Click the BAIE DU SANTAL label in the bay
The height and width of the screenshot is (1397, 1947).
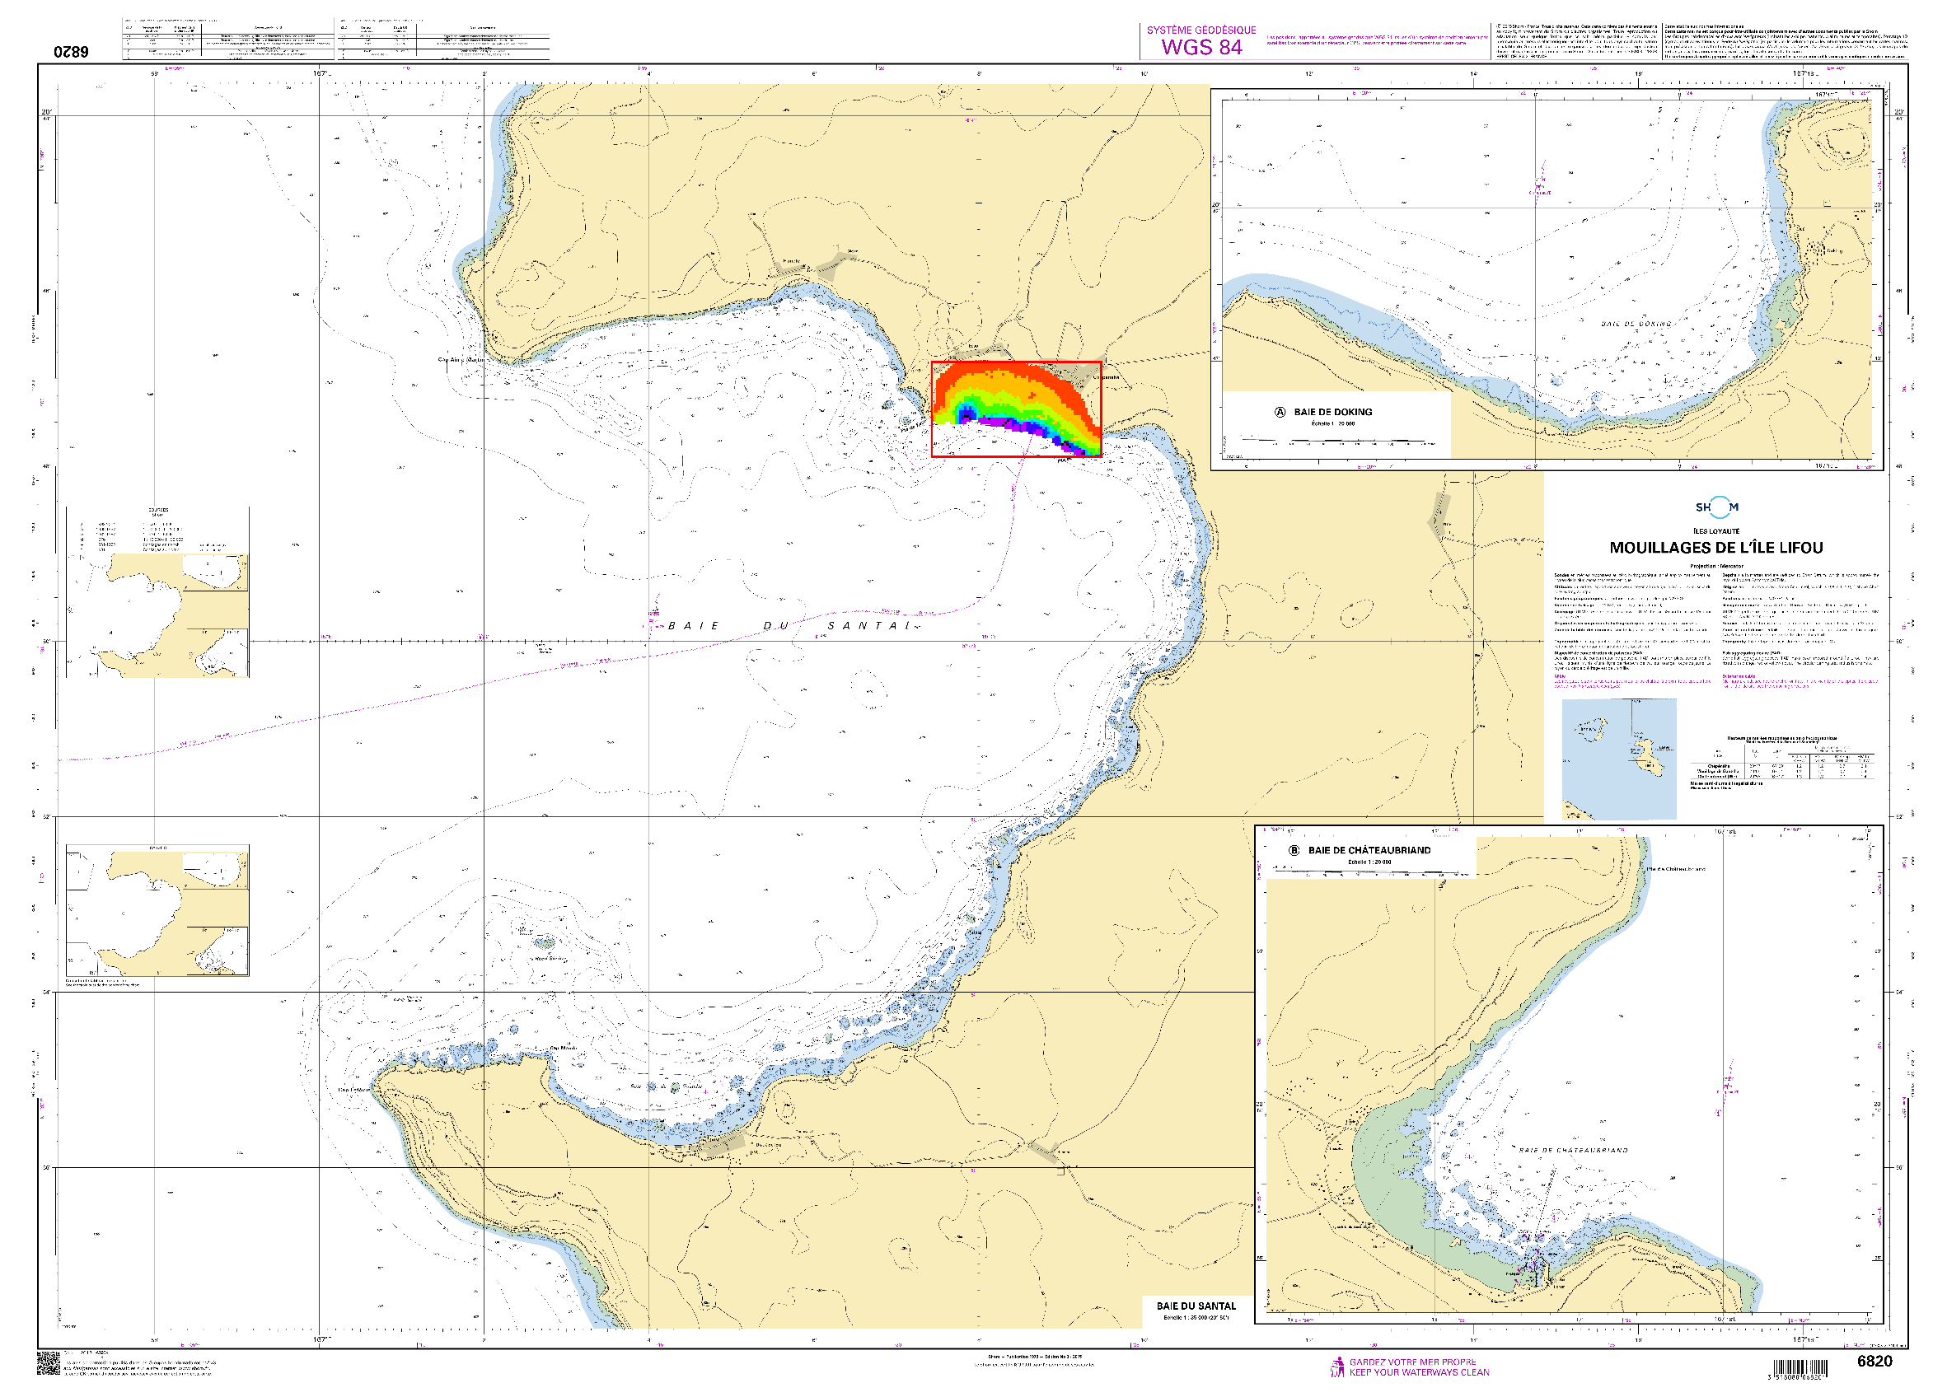tap(788, 625)
